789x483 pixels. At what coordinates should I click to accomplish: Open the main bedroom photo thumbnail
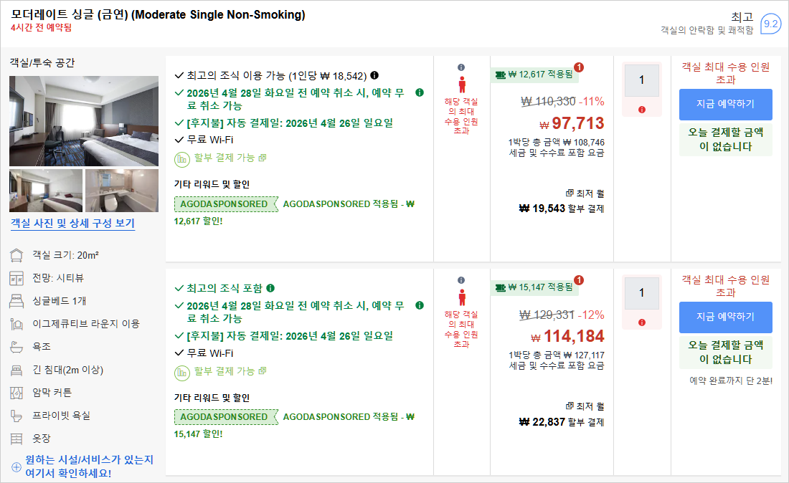click(84, 121)
